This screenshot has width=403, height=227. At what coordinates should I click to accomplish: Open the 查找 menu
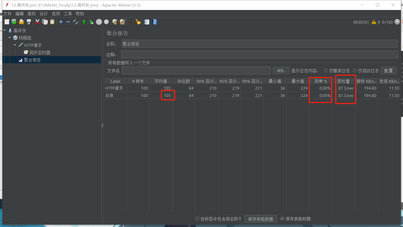pos(32,14)
